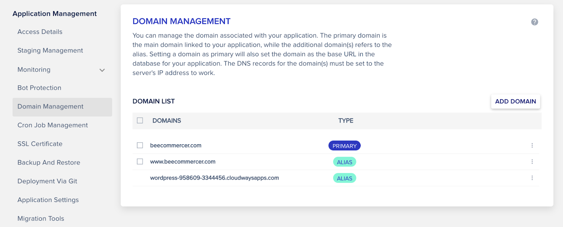Screen dimensions: 563x227
Task: Open Application Settings
Action: [48, 200]
